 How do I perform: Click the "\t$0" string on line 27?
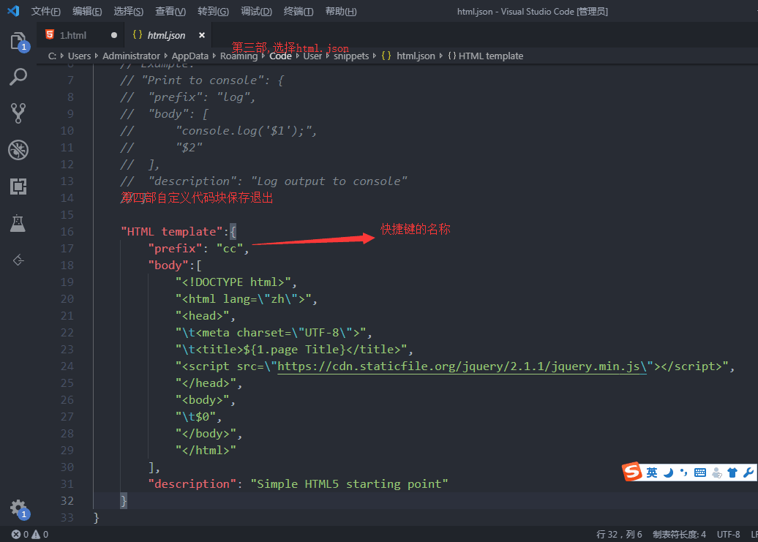click(196, 417)
